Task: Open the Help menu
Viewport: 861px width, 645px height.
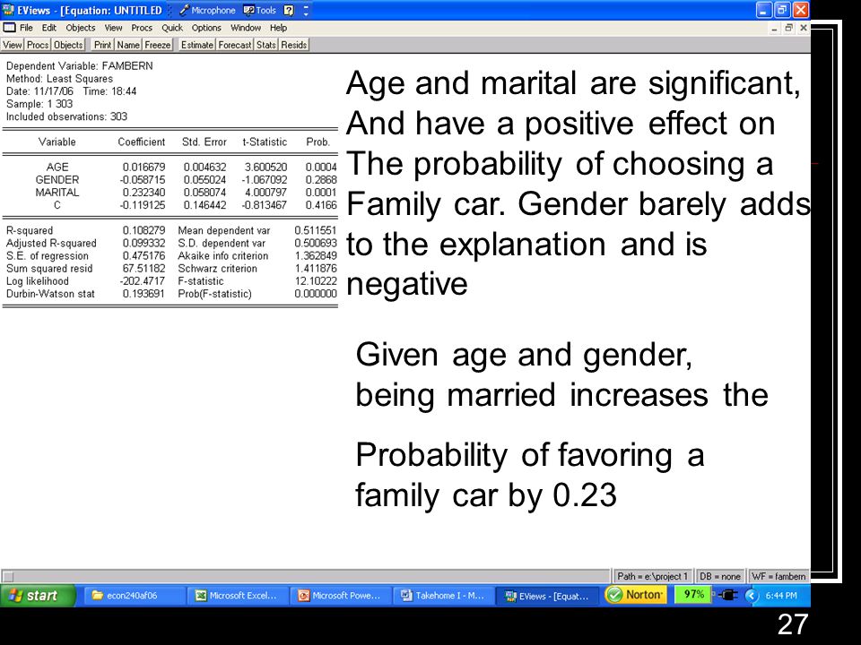Action: click(x=278, y=28)
